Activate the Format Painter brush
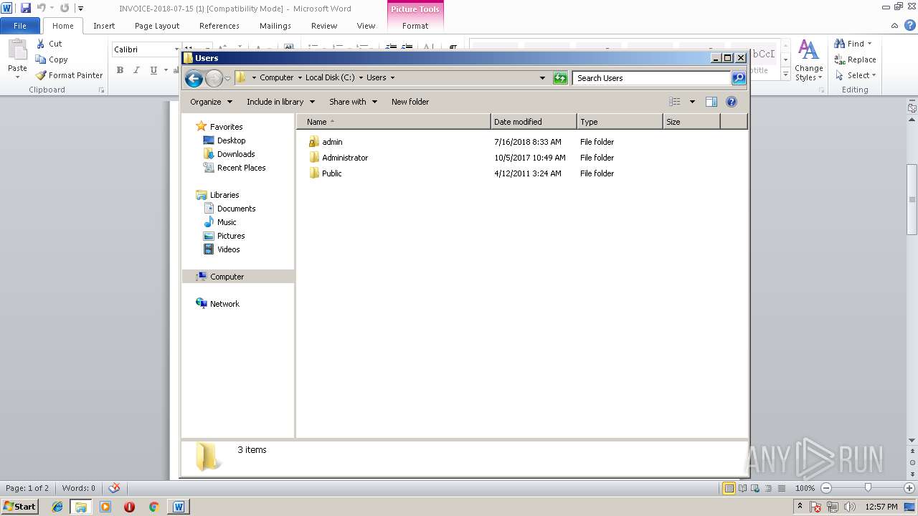This screenshot has height=516, width=918. coord(70,75)
